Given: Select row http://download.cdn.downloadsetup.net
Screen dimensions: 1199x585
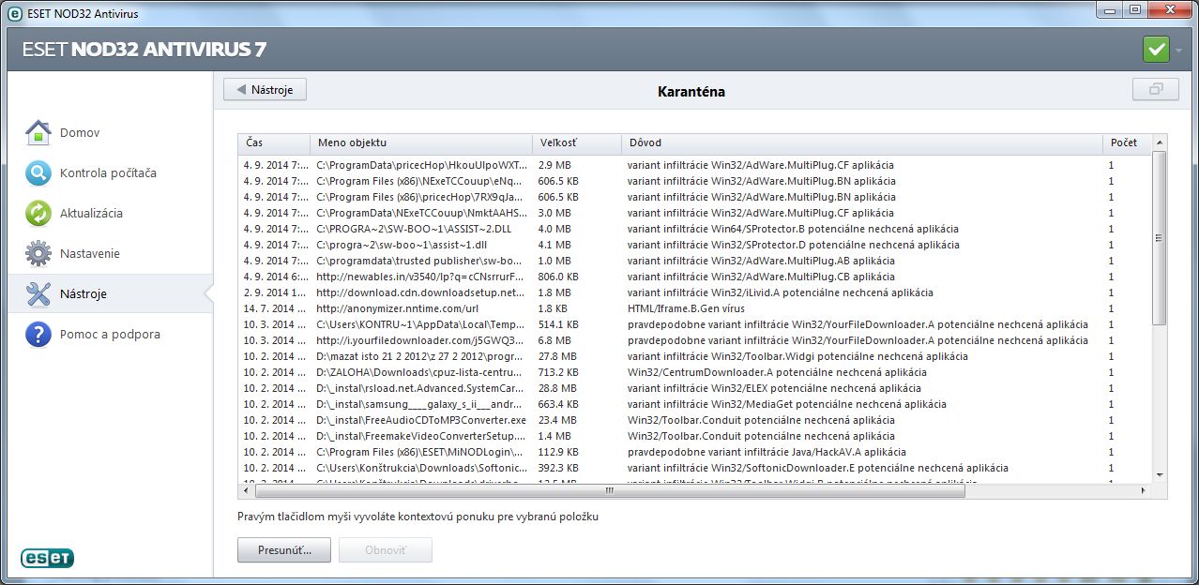Looking at the screenshot, I should 695,292.
